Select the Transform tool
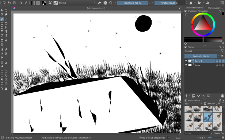 click(x=2, y=40)
